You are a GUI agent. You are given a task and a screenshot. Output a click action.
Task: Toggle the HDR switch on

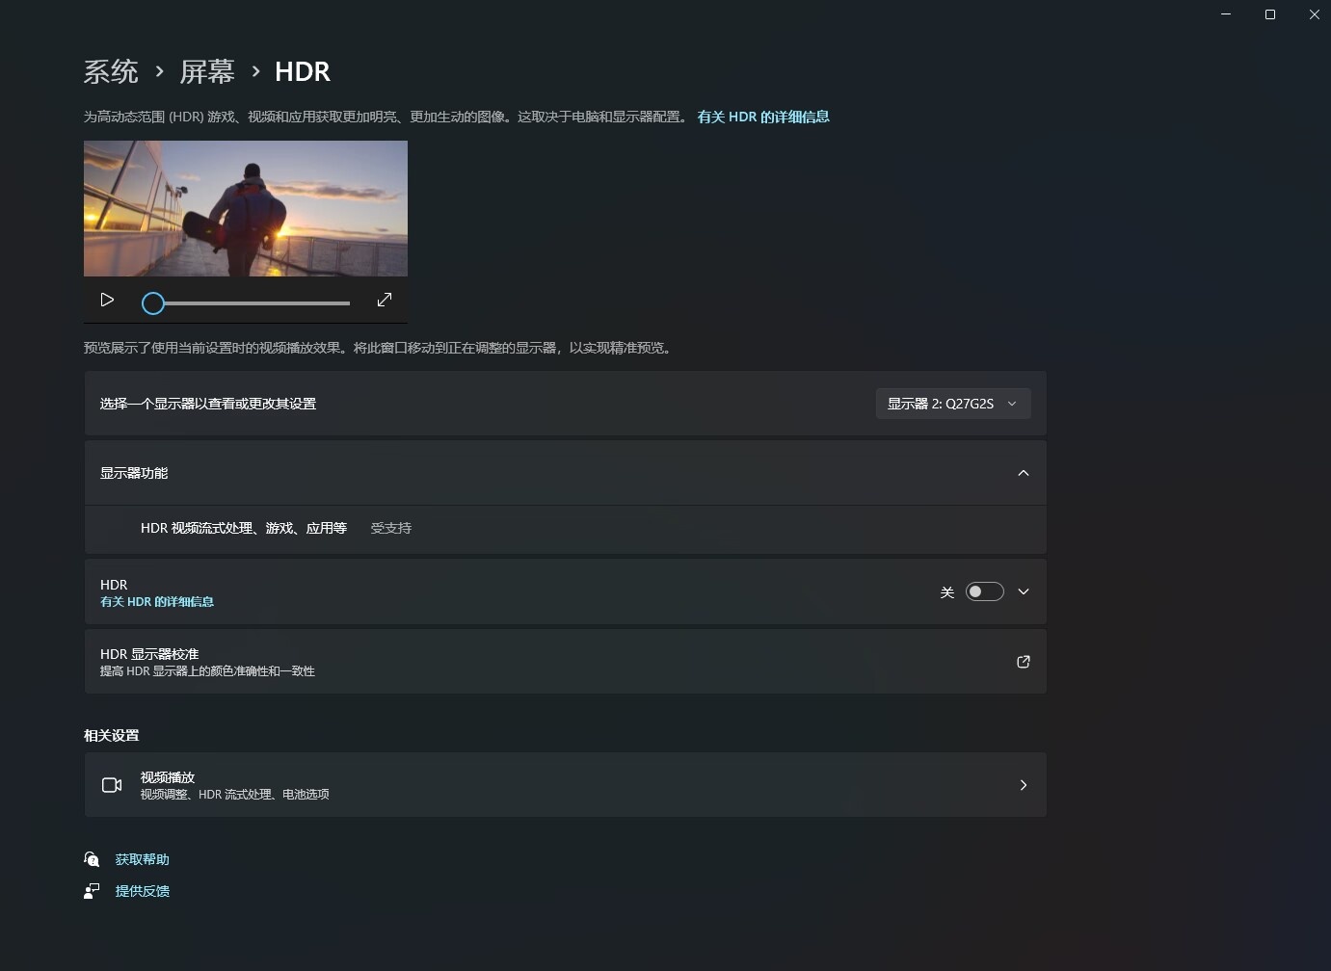[x=985, y=591]
